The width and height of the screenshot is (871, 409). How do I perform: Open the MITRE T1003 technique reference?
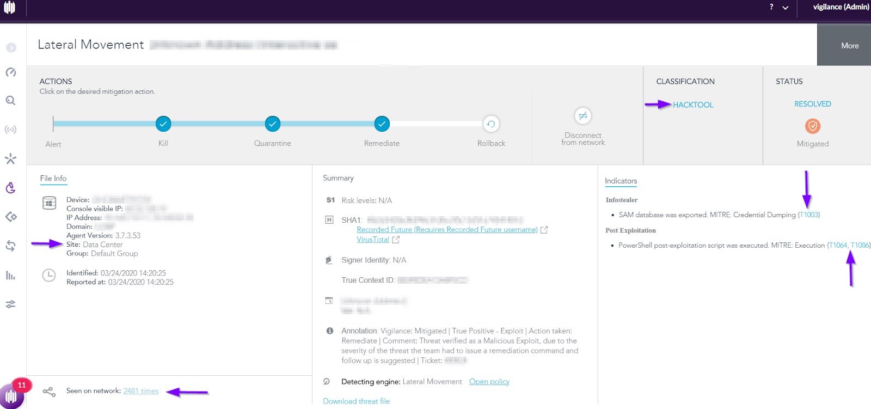click(x=809, y=215)
